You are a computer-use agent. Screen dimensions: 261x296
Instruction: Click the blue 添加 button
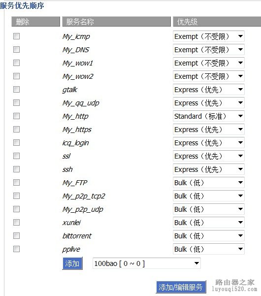click(72, 263)
